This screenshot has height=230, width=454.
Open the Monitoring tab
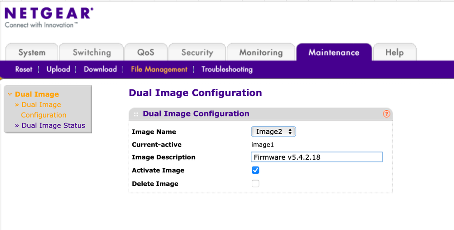[x=261, y=53]
